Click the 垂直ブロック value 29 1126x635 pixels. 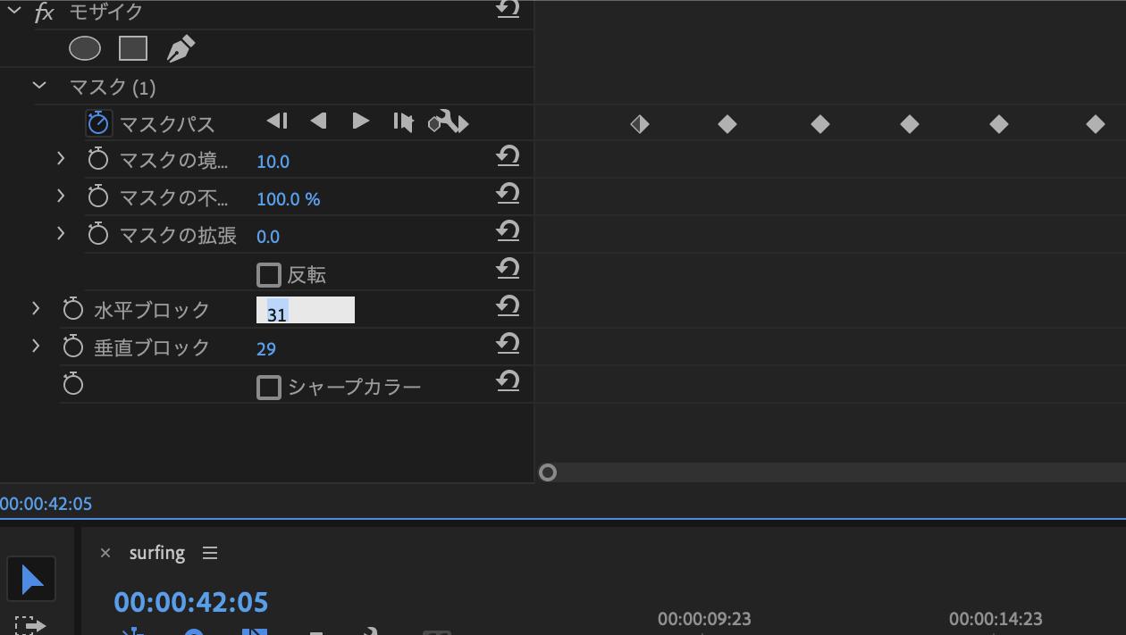[x=266, y=349]
